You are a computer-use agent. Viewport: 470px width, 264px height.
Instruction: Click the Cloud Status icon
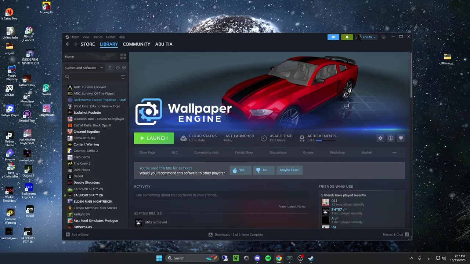click(x=184, y=138)
